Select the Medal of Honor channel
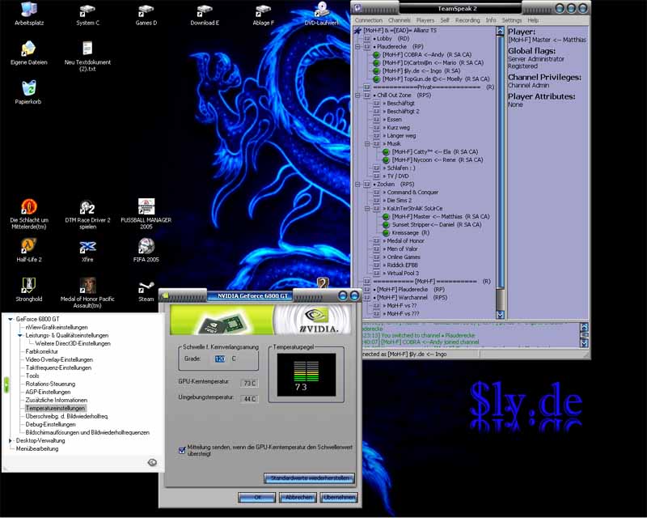 click(x=405, y=241)
